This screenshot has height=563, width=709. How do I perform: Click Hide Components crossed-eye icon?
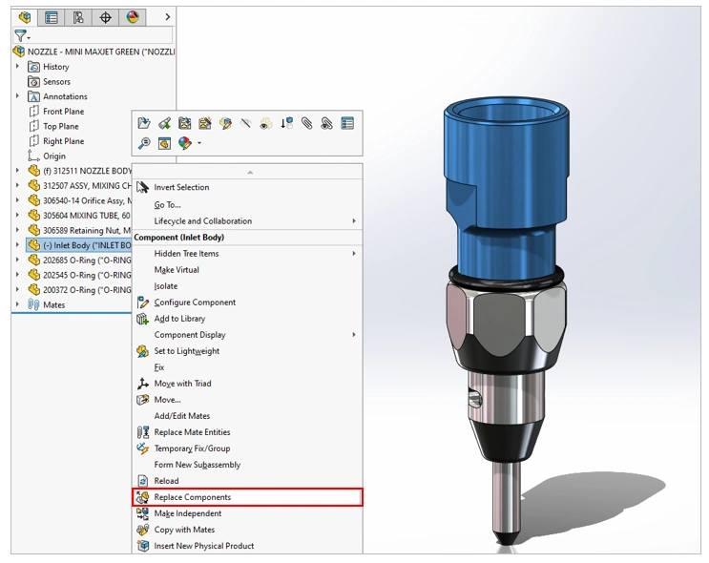click(x=245, y=123)
